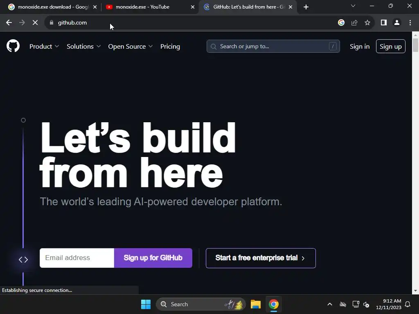
Task: Close the monoxide.exe download Google tab
Action: [x=95, y=7]
